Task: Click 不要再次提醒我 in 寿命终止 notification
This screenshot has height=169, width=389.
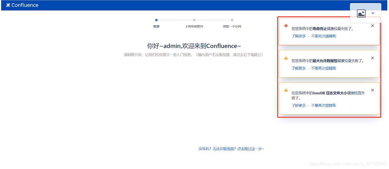Action: click(x=324, y=36)
